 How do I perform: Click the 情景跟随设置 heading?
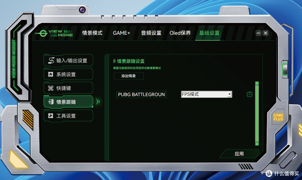click(131, 61)
